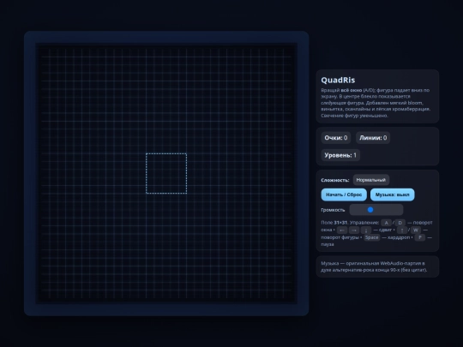This screenshot has height=347, width=463.
Task: Click the D key hint badge
Action: (400, 223)
